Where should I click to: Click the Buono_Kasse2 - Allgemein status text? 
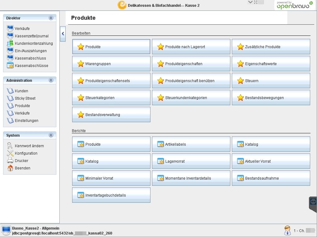point(36,228)
